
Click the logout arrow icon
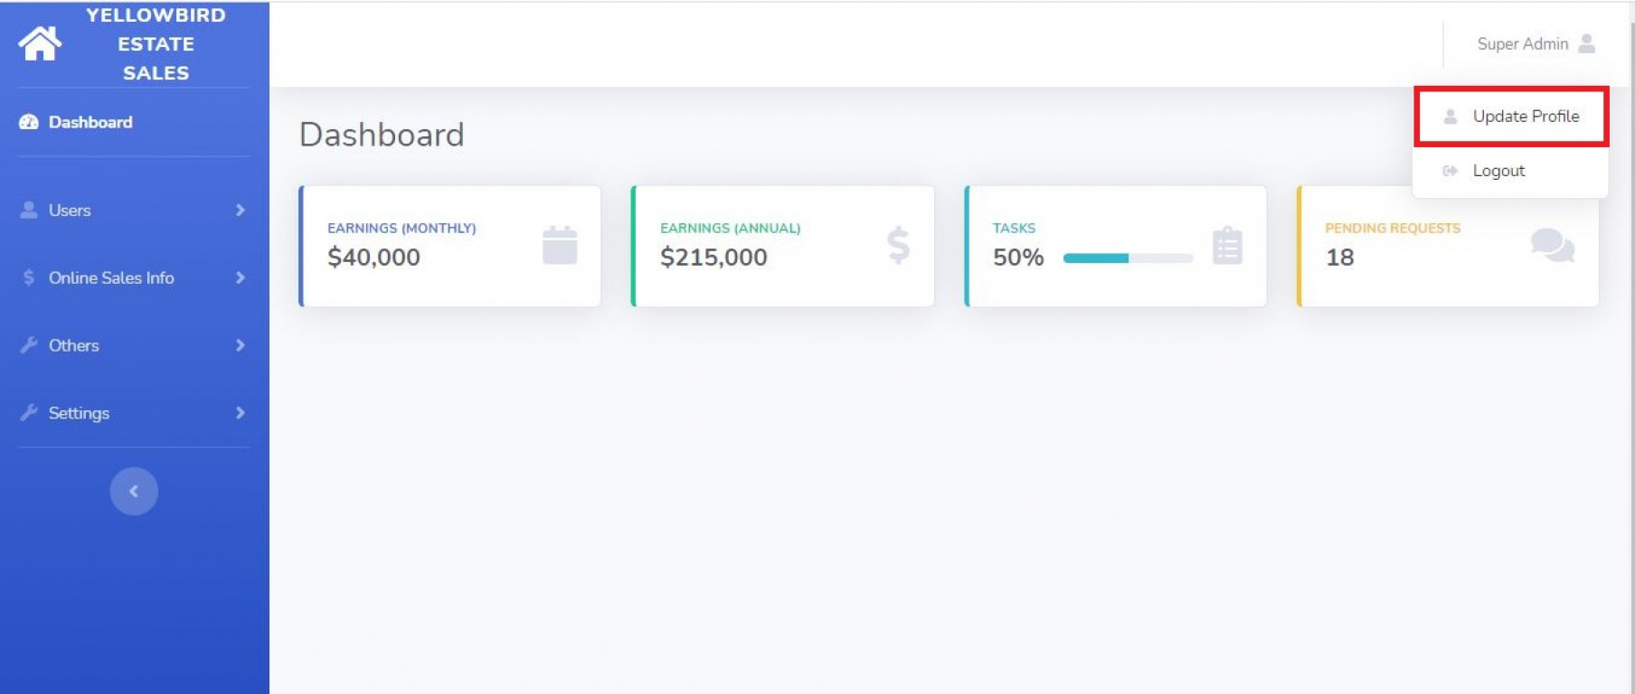coord(1451,171)
